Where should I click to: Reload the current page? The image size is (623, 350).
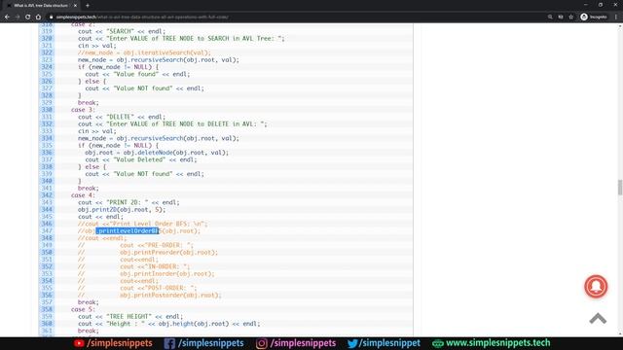pos(28,17)
